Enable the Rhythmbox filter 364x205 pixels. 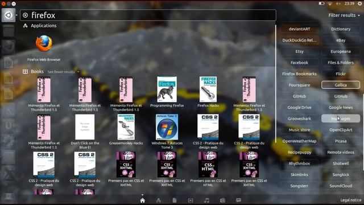point(299,163)
